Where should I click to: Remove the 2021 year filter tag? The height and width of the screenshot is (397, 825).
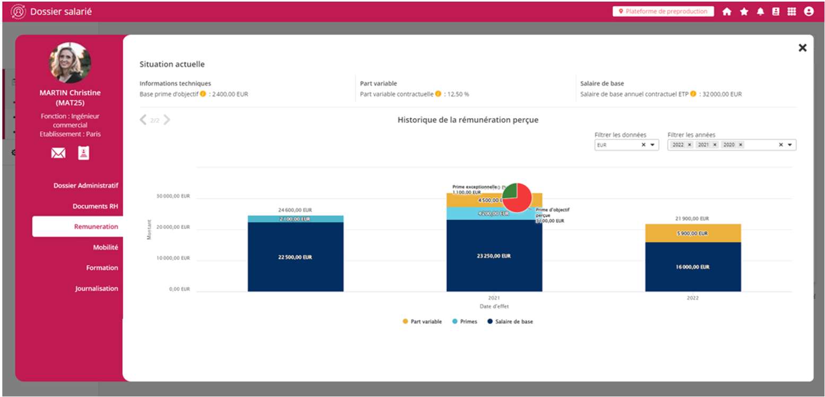tap(715, 145)
